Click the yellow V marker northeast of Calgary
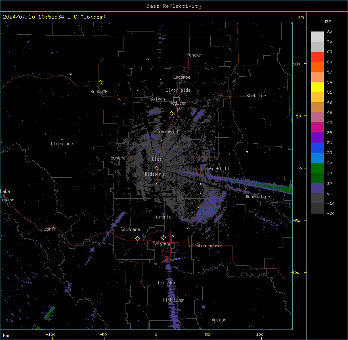The height and width of the screenshot is (340, 348). click(x=173, y=236)
